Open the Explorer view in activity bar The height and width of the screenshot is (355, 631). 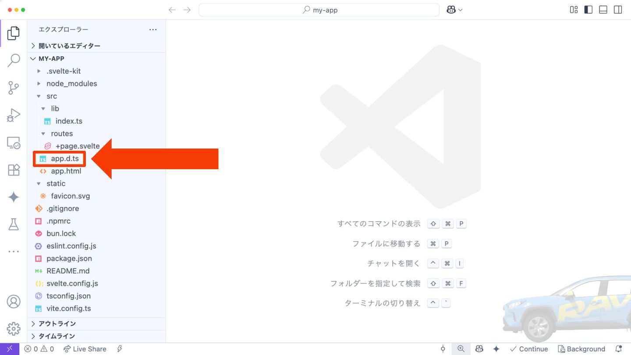tap(14, 33)
